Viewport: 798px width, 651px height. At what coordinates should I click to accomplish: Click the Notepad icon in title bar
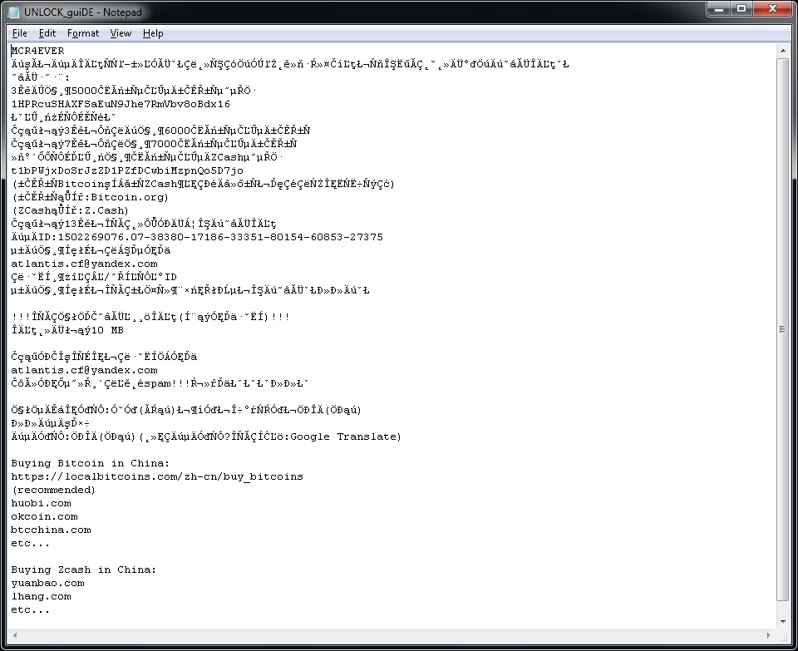click(x=14, y=12)
